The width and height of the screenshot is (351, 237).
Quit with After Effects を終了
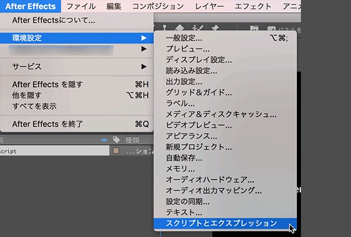[77, 124]
